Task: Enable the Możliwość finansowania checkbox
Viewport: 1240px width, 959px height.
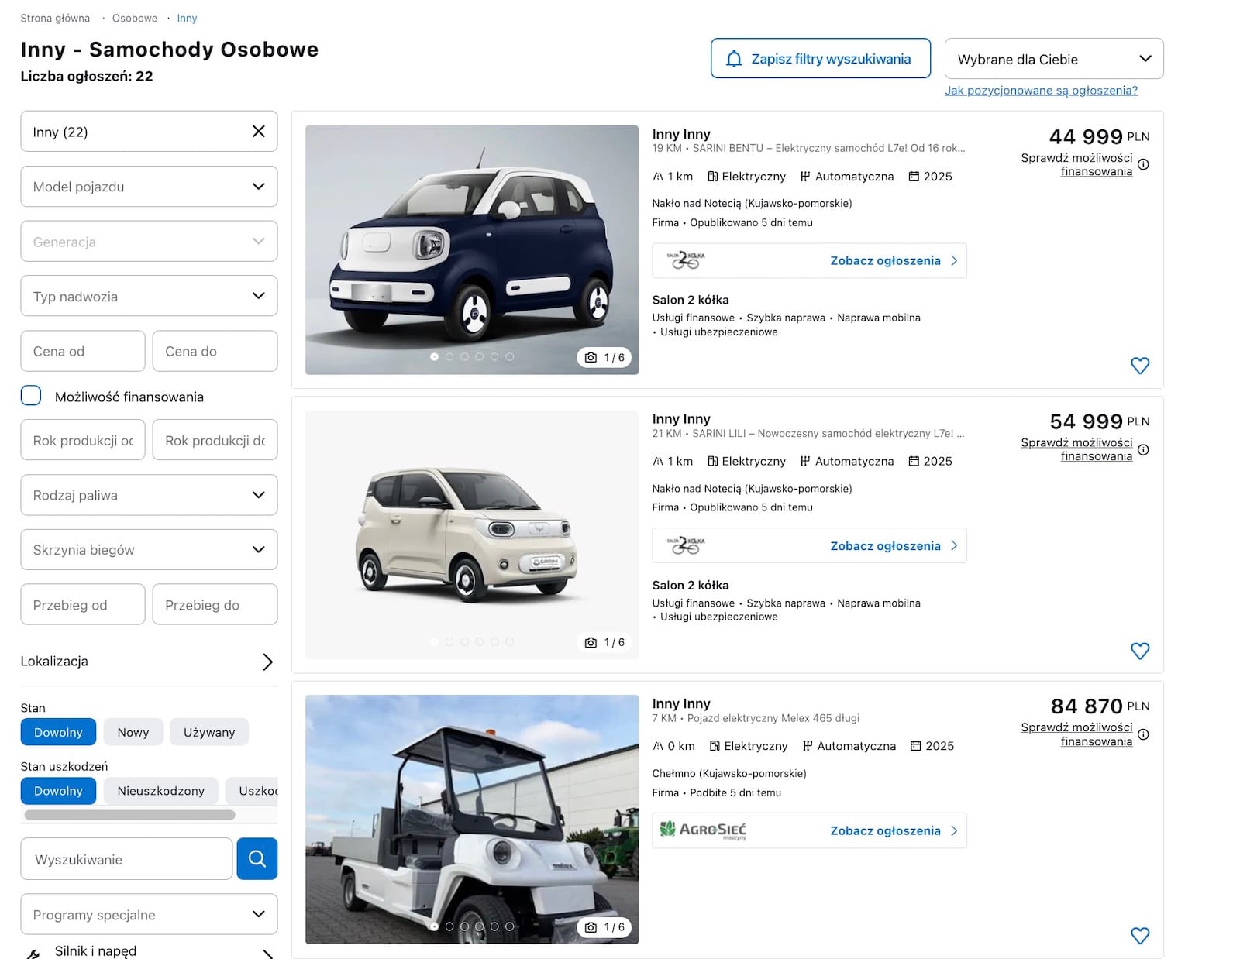Action: coord(31,396)
